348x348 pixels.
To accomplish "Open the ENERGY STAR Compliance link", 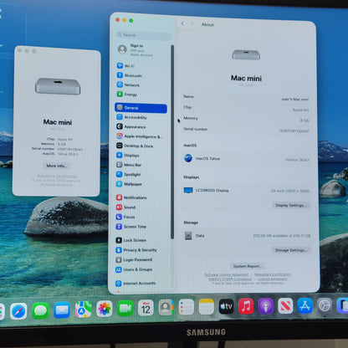I will pyautogui.click(x=230, y=279).
